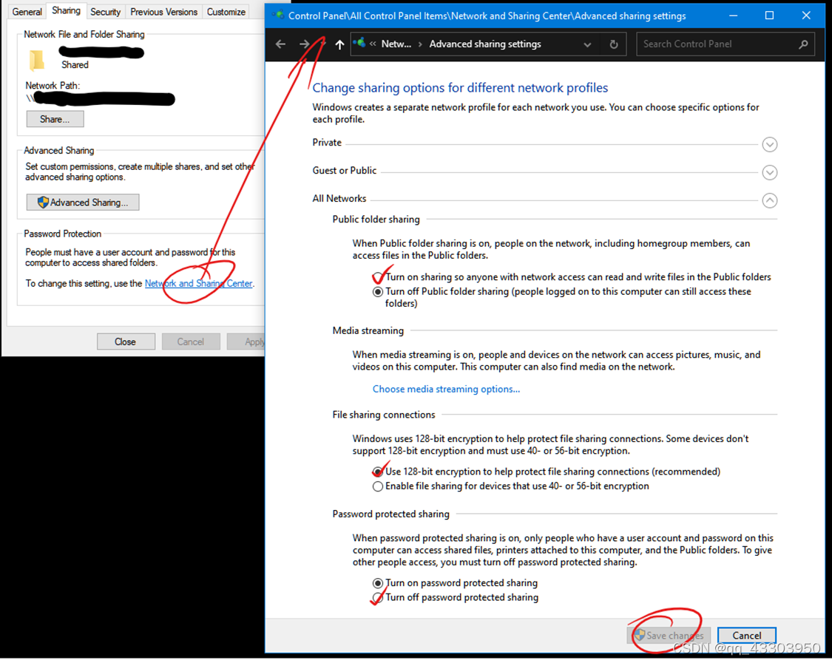Click the Private profile label
832x663 pixels.
(x=327, y=143)
